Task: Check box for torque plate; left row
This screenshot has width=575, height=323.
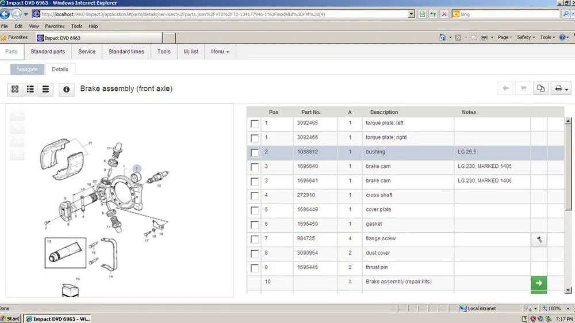Action: 255,124
